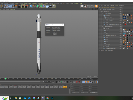The width and height of the screenshot is (133, 100).
Task: Select the placa solar2 object
Action: coord(111,19)
